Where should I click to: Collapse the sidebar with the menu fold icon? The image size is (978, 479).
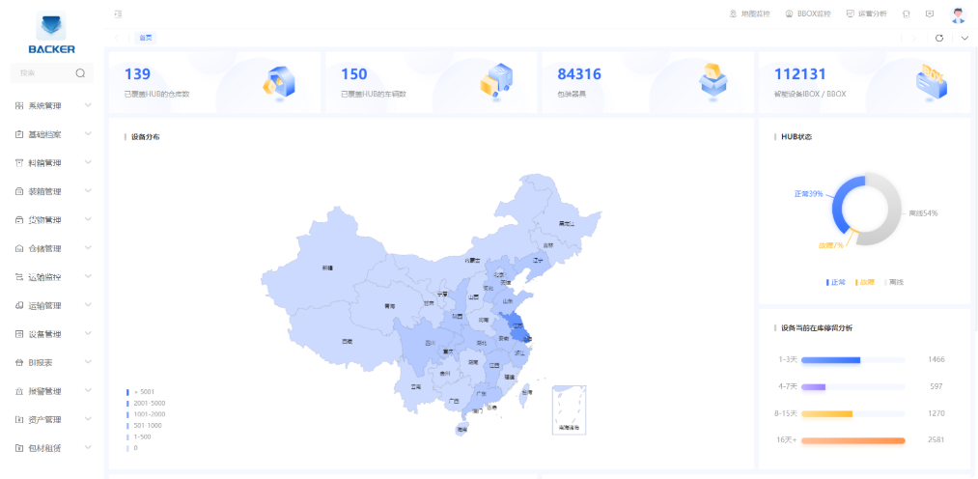click(118, 14)
